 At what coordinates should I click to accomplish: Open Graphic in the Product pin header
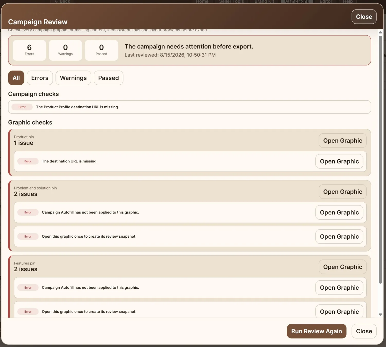pos(343,141)
